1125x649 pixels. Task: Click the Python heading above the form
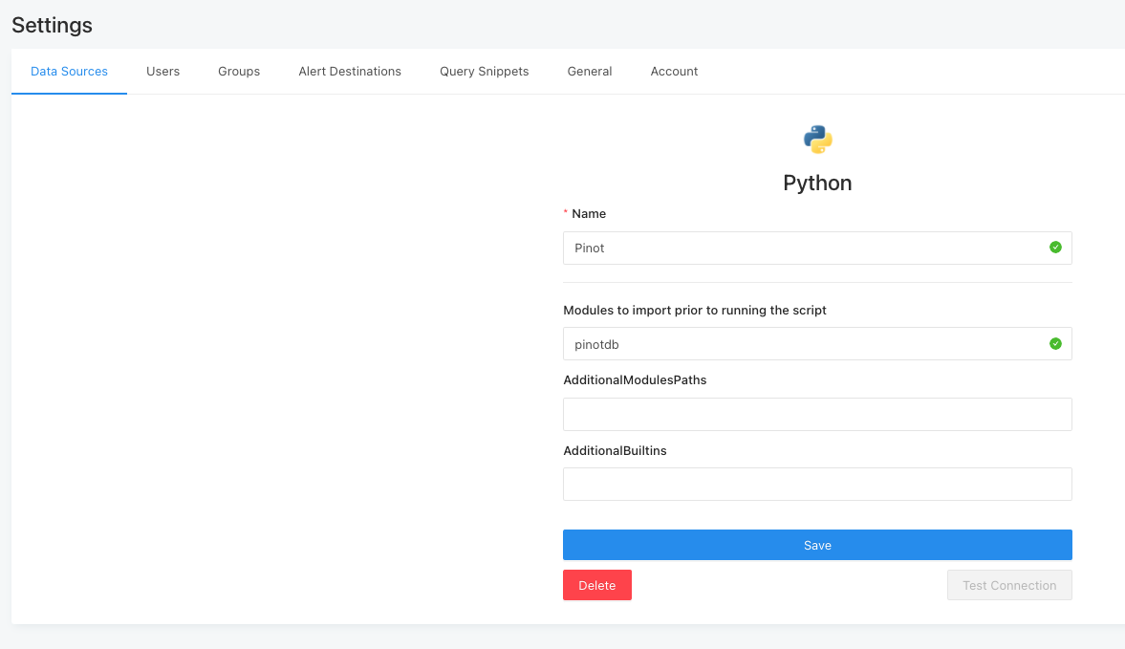[817, 183]
